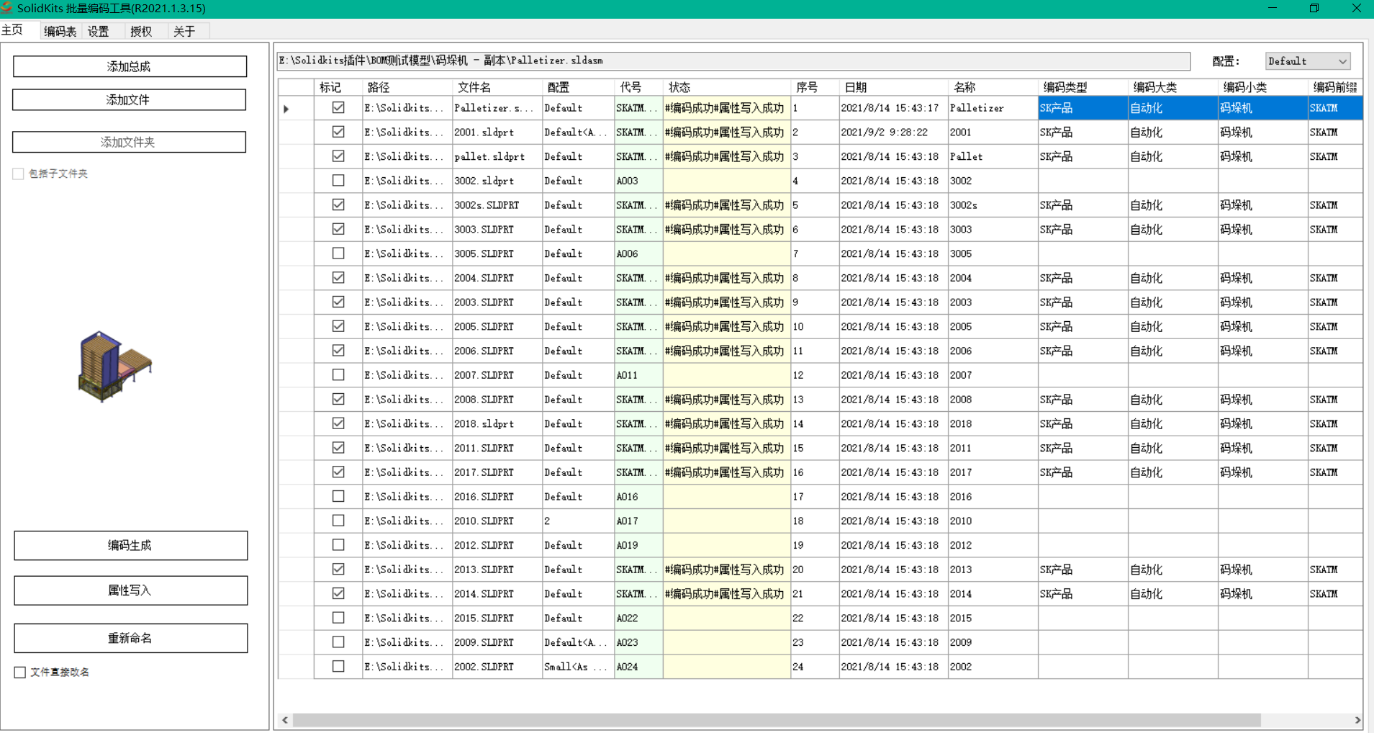This screenshot has width=1374, height=733.
Task: Click the horizontal scrollbar track
Action: (1306, 720)
